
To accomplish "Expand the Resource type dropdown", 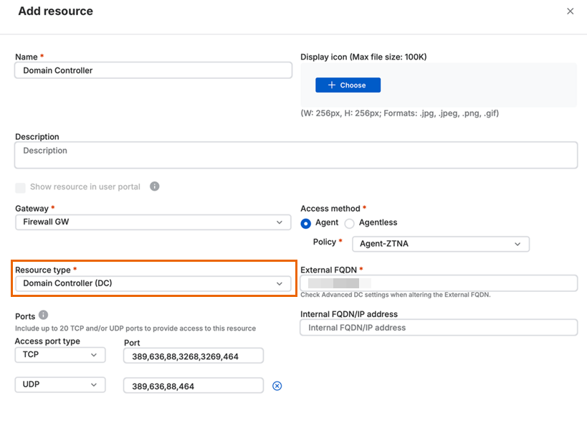I will 153,283.
